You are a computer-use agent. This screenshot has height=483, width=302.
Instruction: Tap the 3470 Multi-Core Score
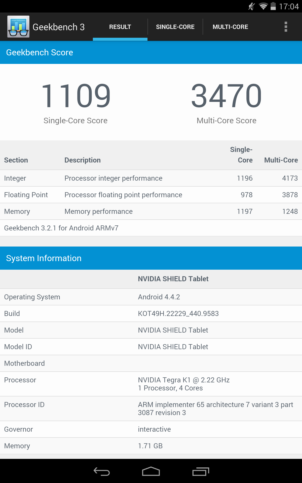(x=226, y=96)
